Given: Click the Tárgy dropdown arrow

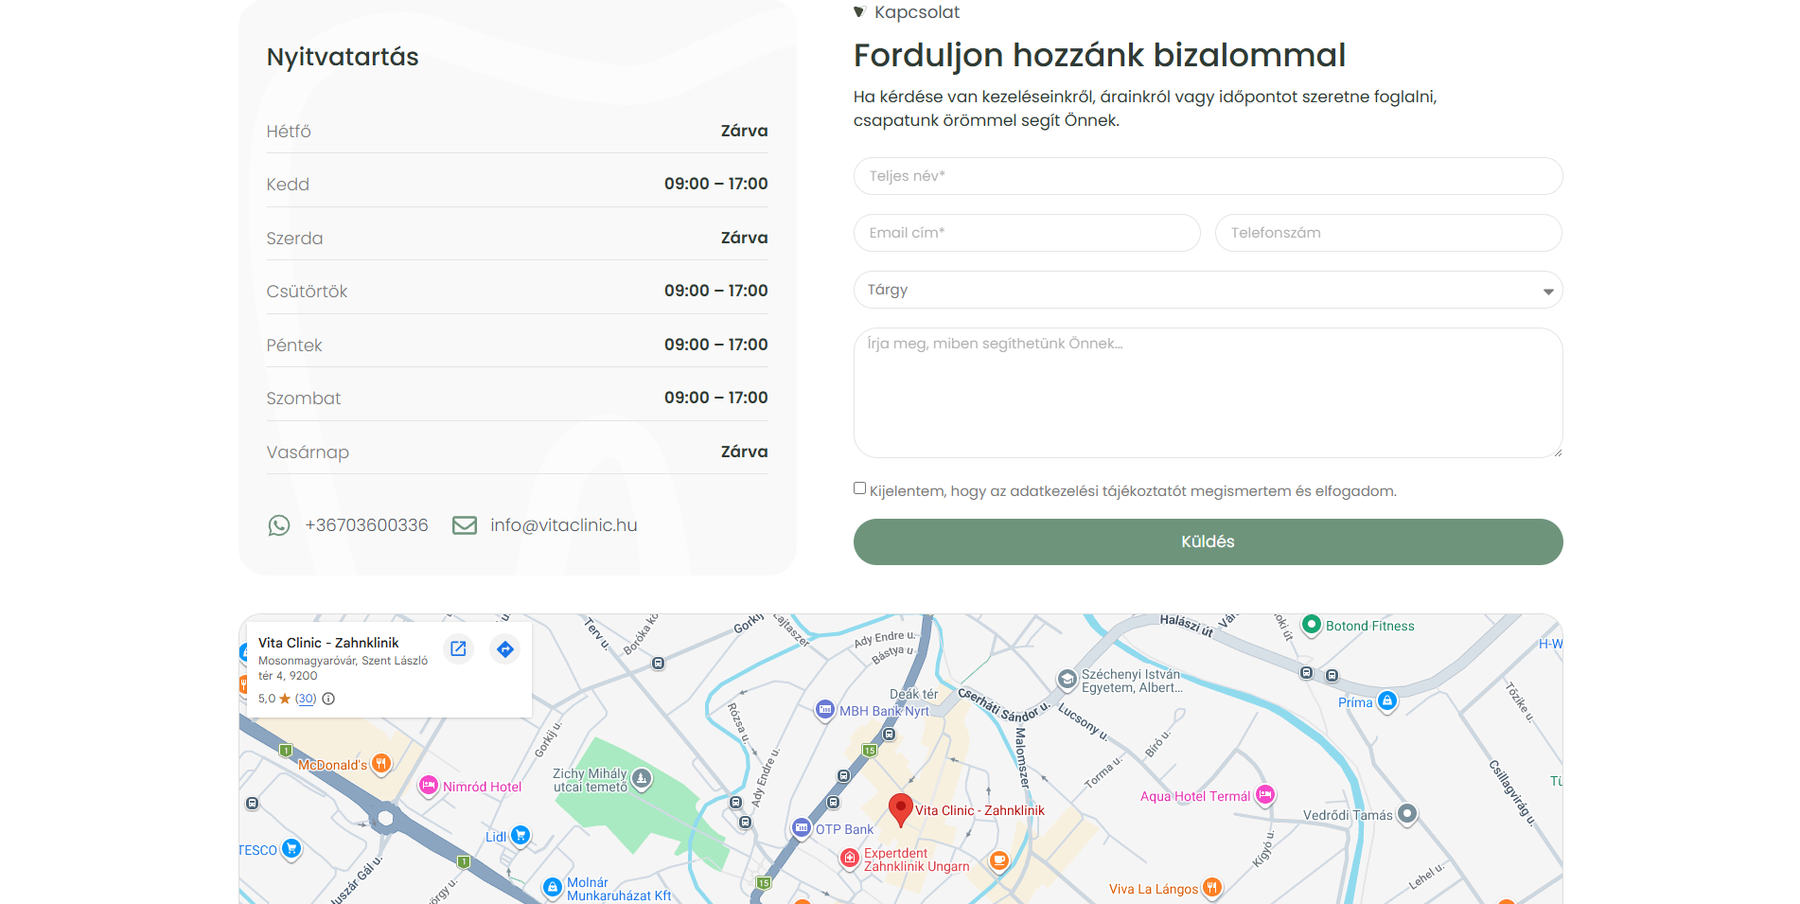Looking at the screenshot, I should (1548, 292).
